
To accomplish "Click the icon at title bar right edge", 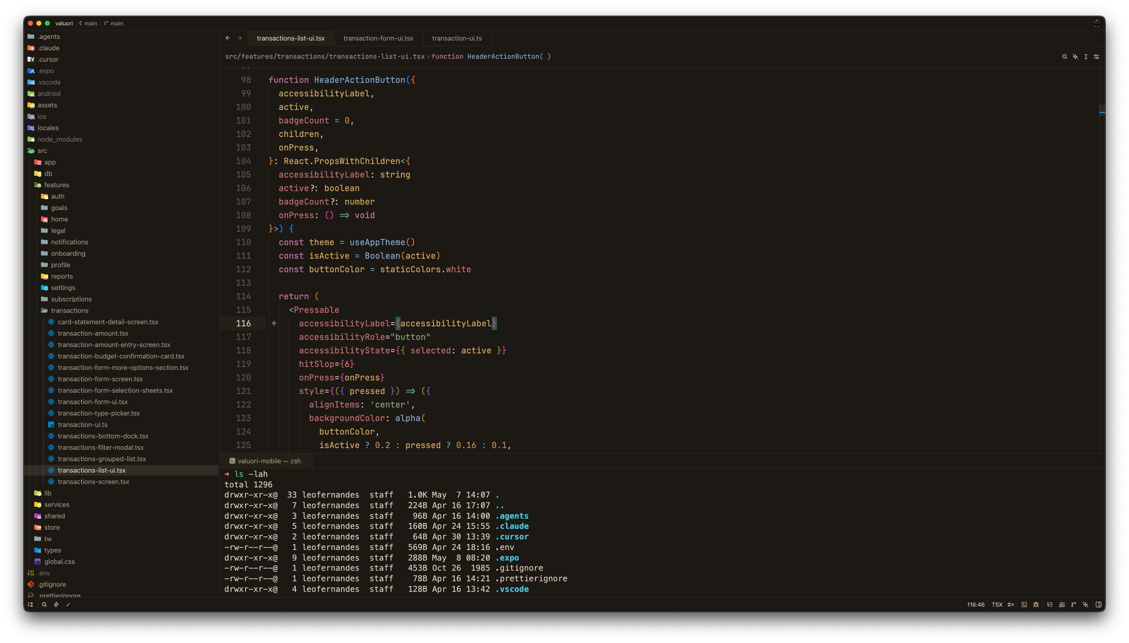I will pyautogui.click(x=1097, y=23).
